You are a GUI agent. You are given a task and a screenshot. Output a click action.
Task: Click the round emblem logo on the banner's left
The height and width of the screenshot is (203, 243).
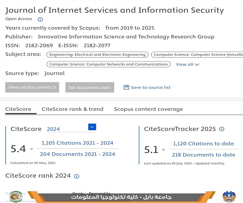coord(16,197)
